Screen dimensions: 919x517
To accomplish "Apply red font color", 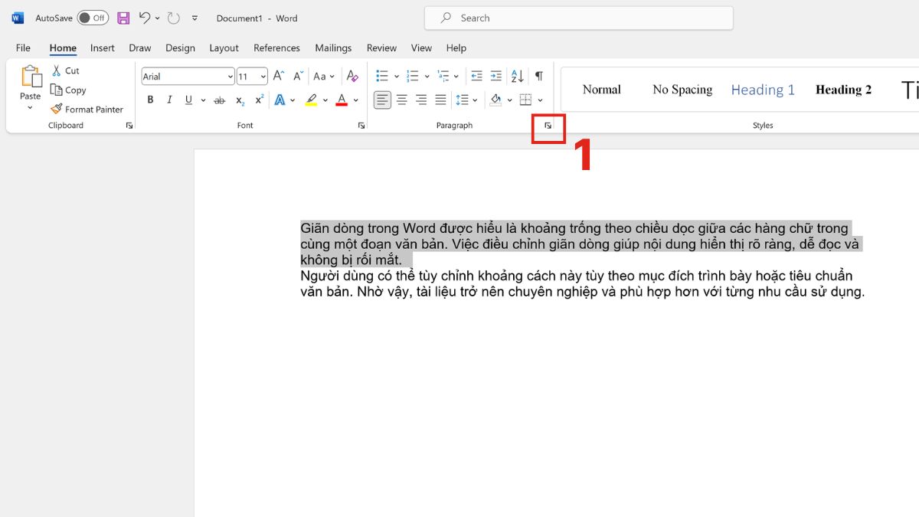I will 342,100.
